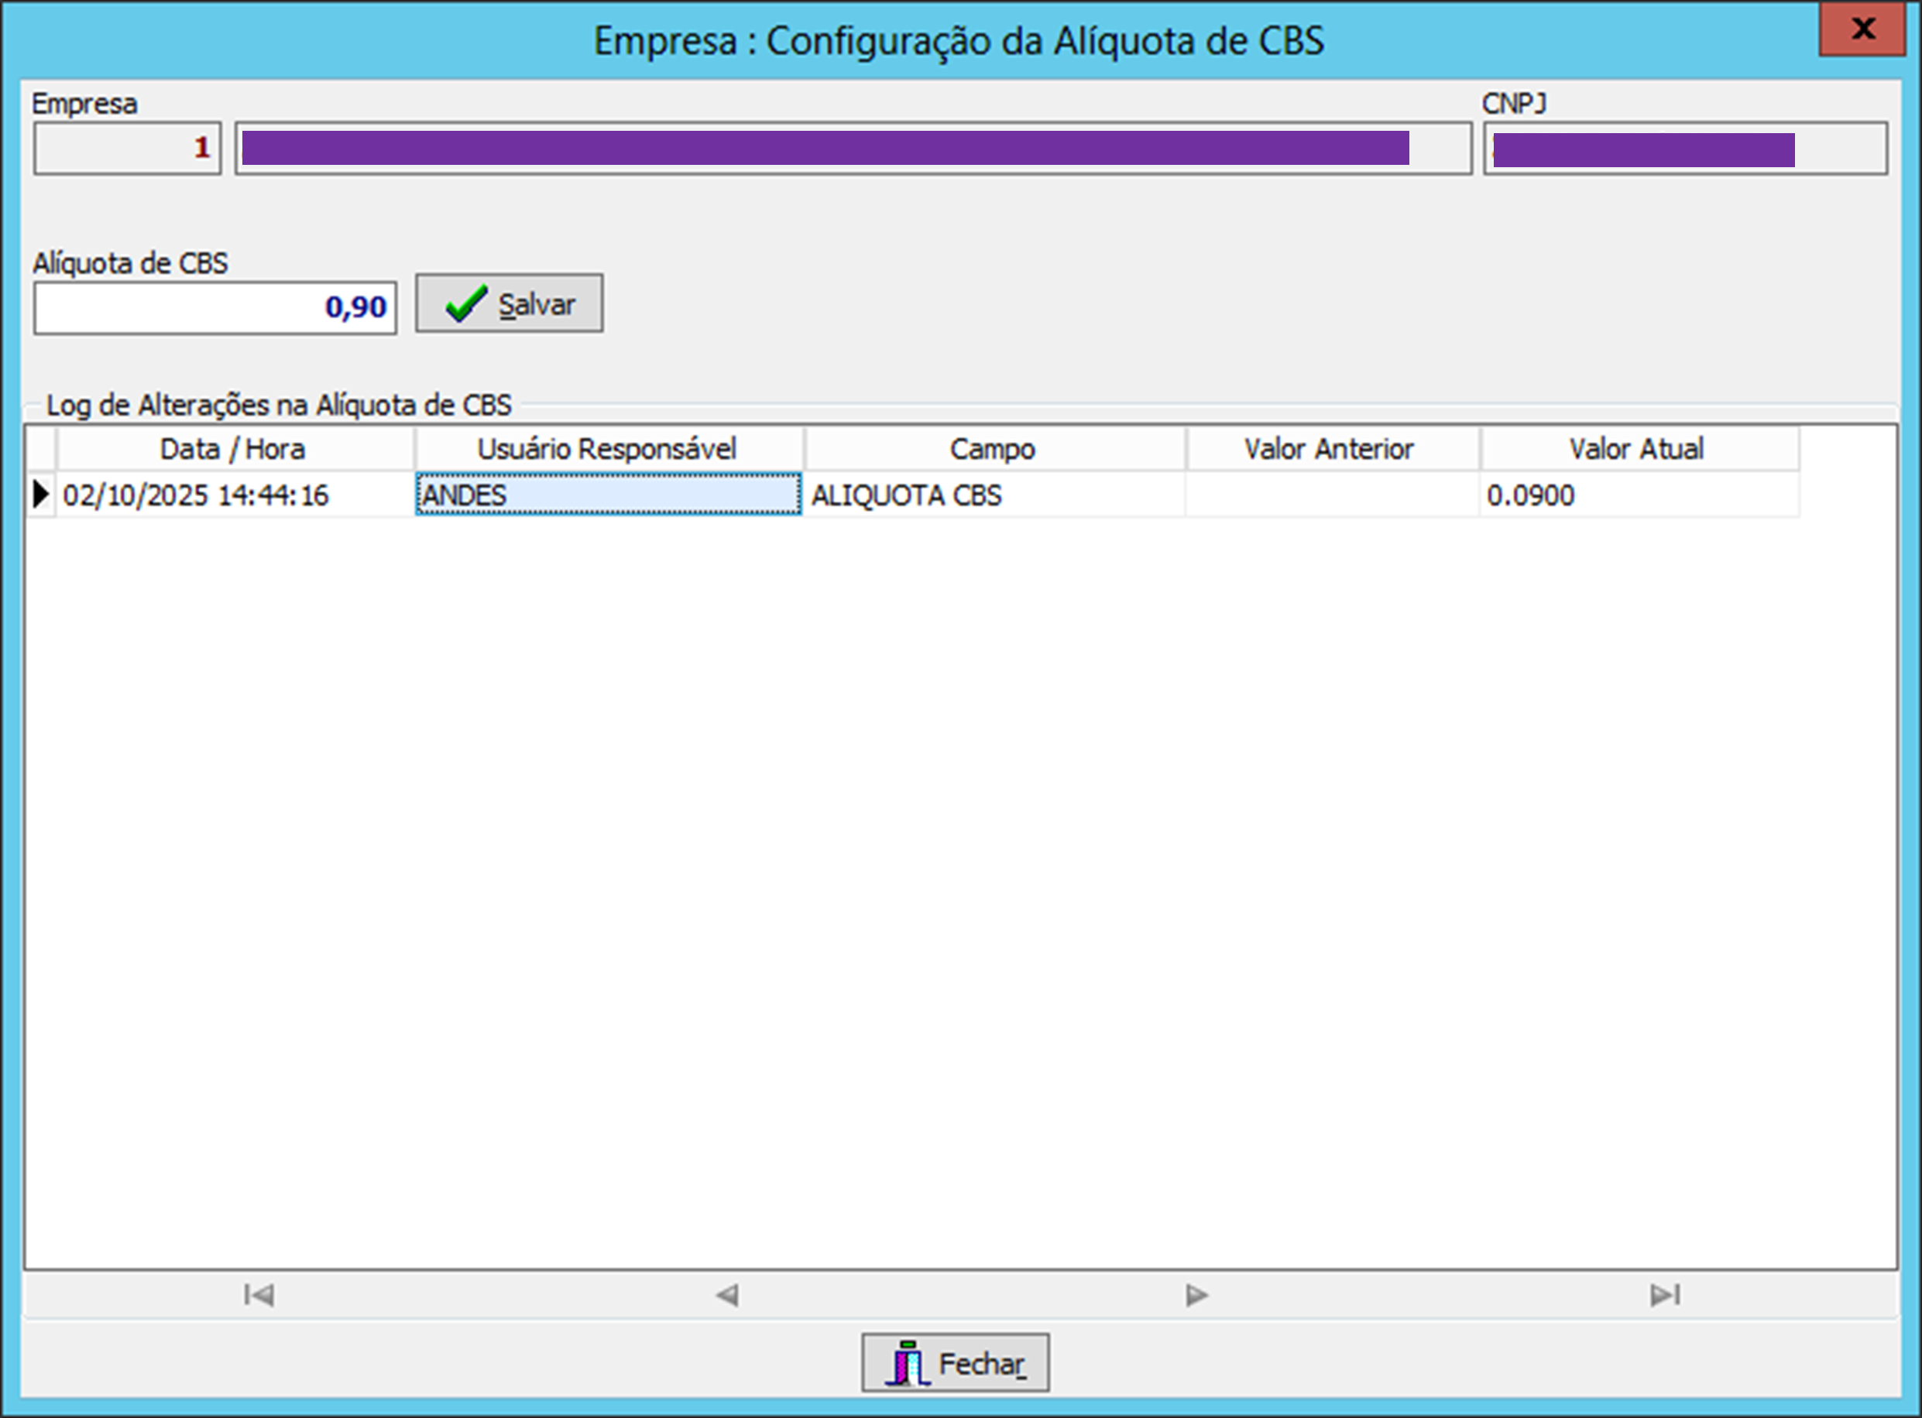Screen dimensions: 1922x1418
Task: Click the company name field
Action: coord(853,149)
